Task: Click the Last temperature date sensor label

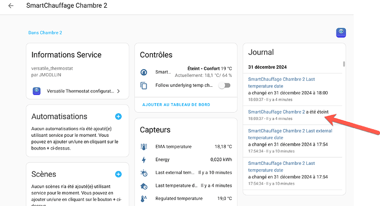Action: click(176, 186)
